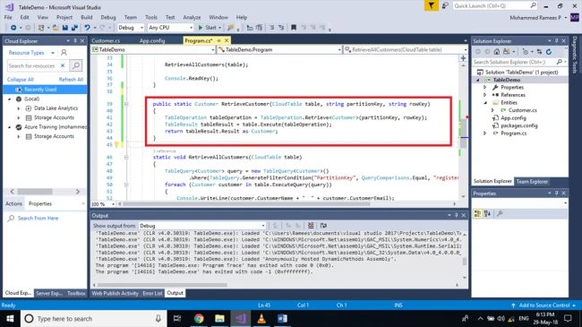The image size is (582, 327).
Task: Switch to the App.config editor tab
Action: [152, 40]
